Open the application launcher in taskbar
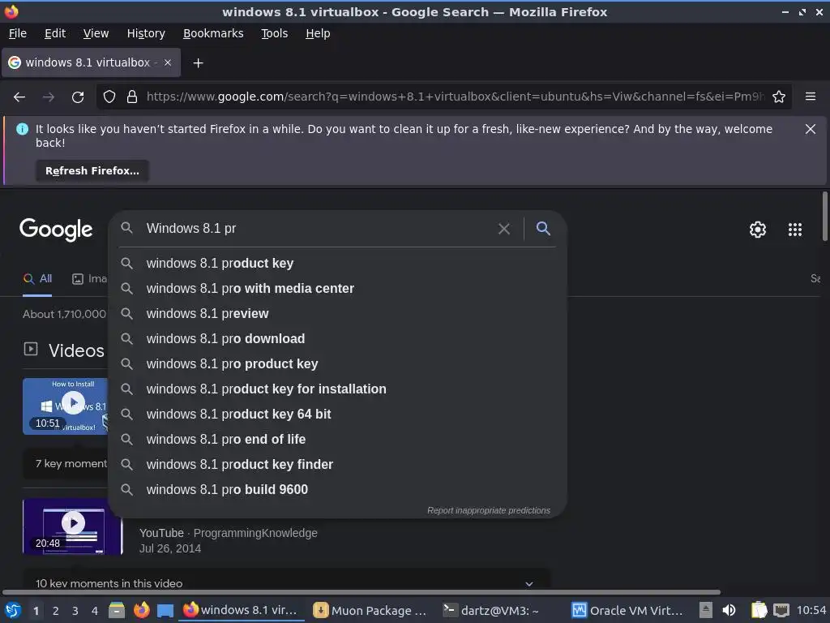830x623 pixels. [13, 610]
